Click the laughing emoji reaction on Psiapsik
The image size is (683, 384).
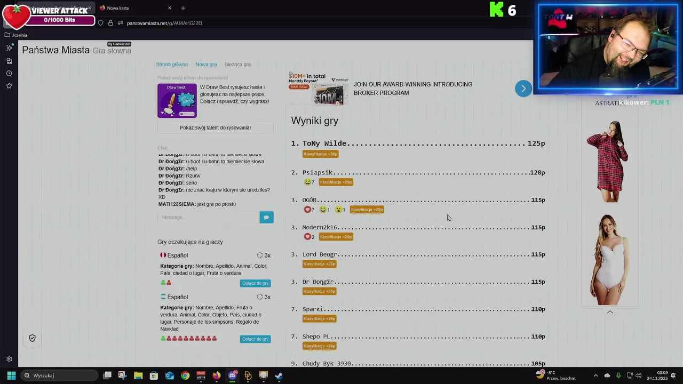pos(309,182)
